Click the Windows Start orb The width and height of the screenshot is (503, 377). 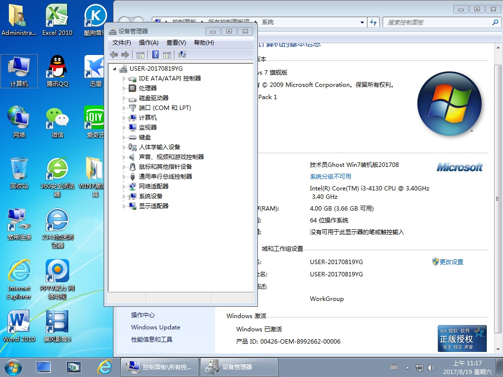[13, 367]
